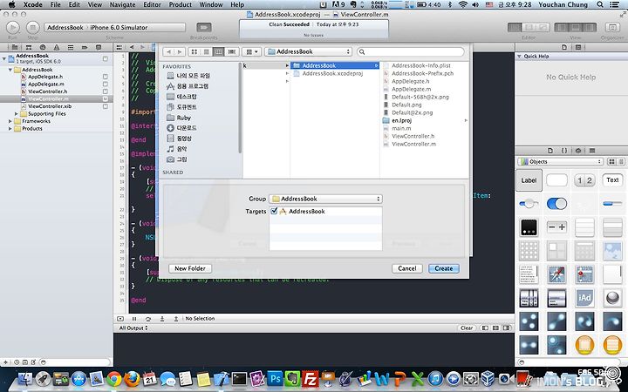
Task: Open Photoshop from the Dock
Action: point(275,378)
